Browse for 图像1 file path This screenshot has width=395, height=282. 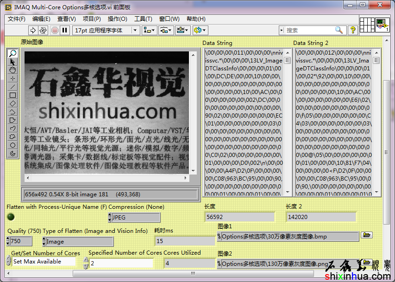(x=367, y=236)
